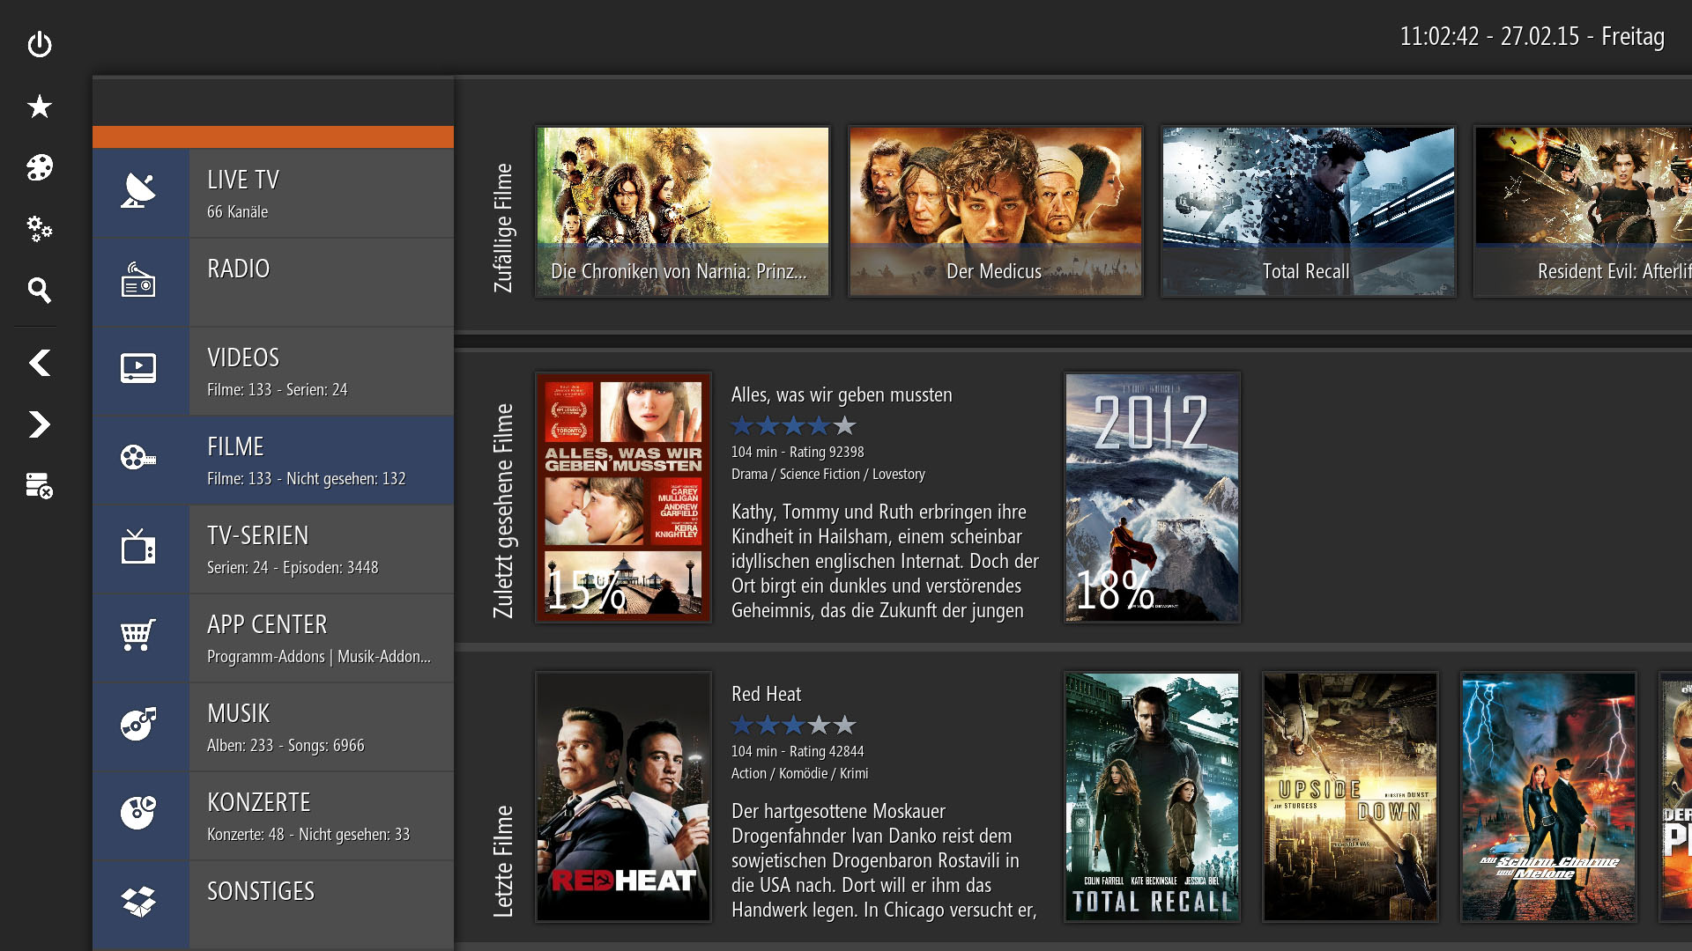Screen dimensions: 1692x951
Task: Open the LIVE TV menu entry
Action: click(x=273, y=193)
